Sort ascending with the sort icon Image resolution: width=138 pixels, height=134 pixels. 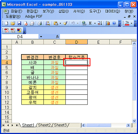[x=100, y=23]
